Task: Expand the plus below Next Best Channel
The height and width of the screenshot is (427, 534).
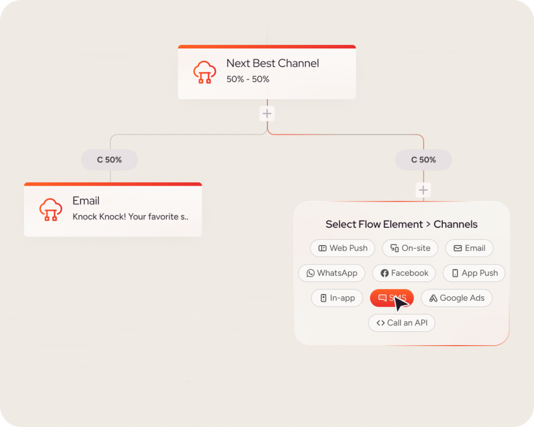Action: coord(267,113)
